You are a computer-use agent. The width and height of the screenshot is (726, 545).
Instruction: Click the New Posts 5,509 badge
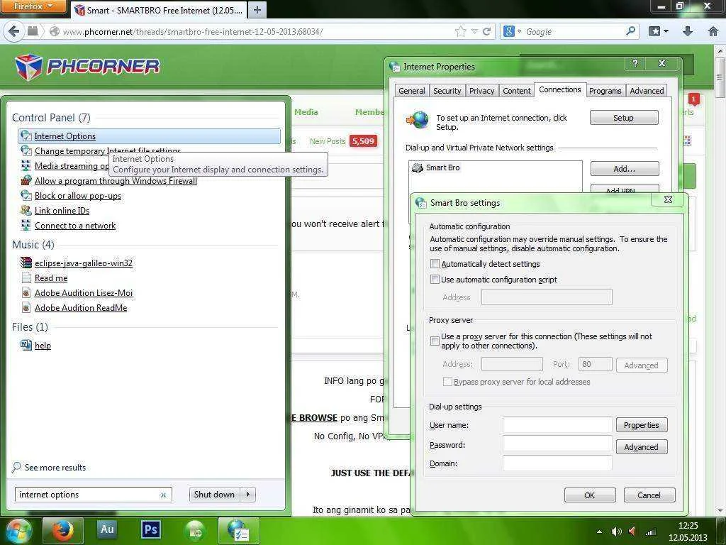(363, 141)
